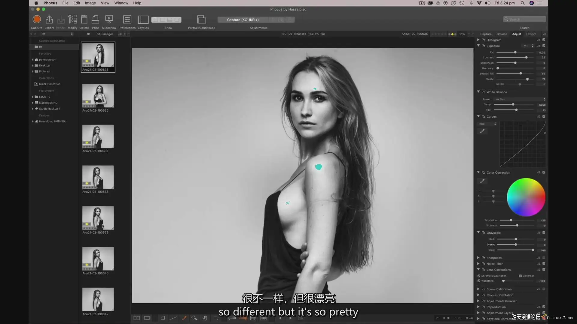This screenshot has height=324, width=577.
Task: Click the Export toolbar icon
Action: click(49, 20)
